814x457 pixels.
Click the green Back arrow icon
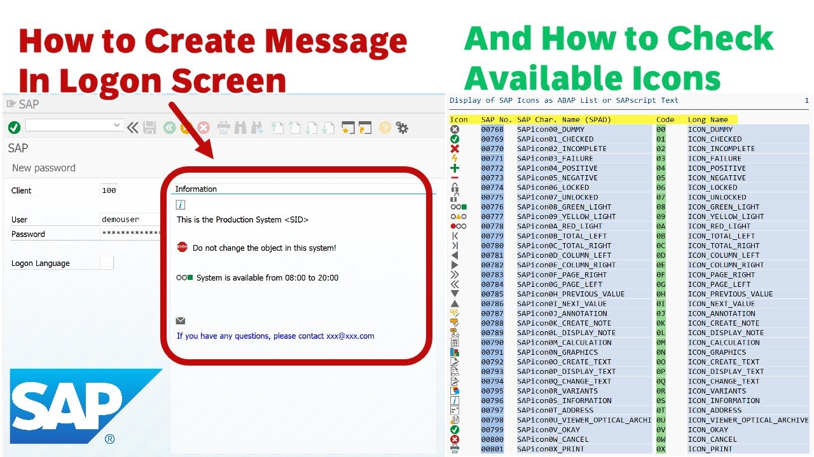(x=169, y=128)
